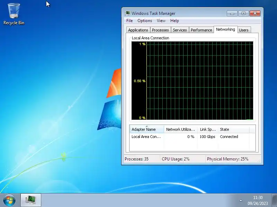This screenshot has width=277, height=207.
Task: Sort by State column header
Action: 233,129
